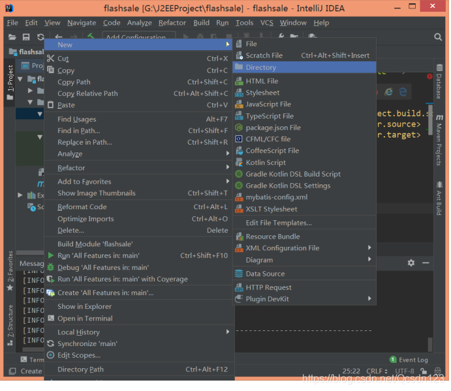
Task: Collapse the flashsale root tree node
Action: pos(20,79)
